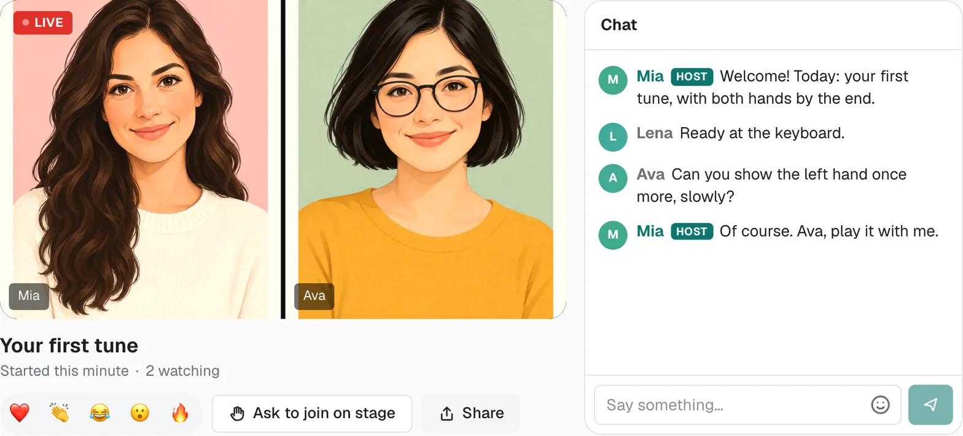This screenshot has height=436, width=963.
Task: Click the 'Your first tune' stream title
Action: (x=69, y=345)
